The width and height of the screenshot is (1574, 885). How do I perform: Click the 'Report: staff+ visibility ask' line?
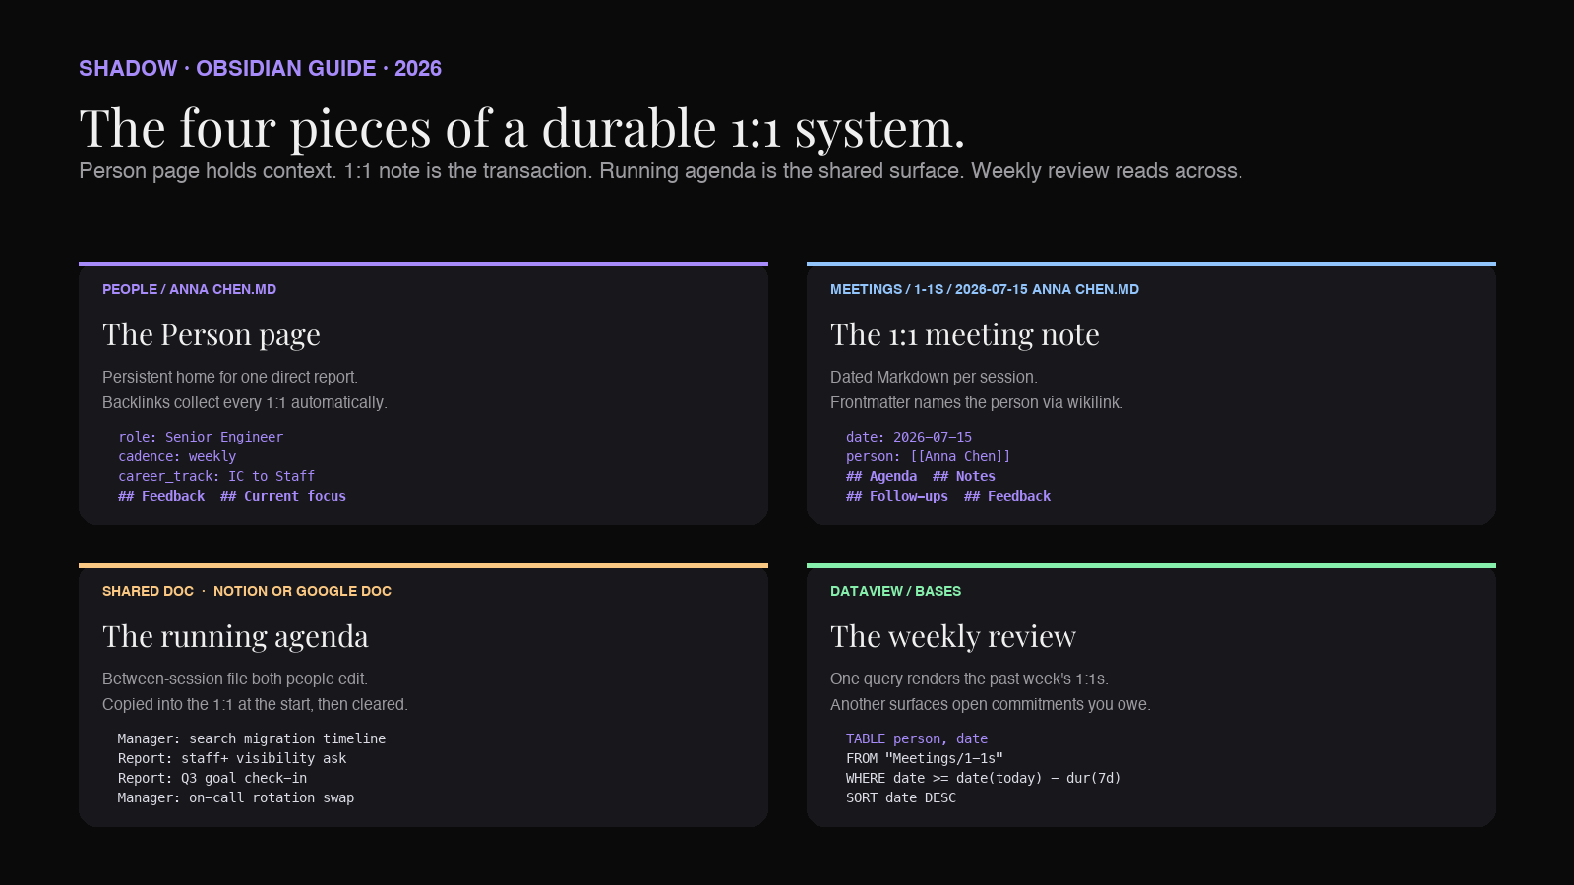pos(232,758)
